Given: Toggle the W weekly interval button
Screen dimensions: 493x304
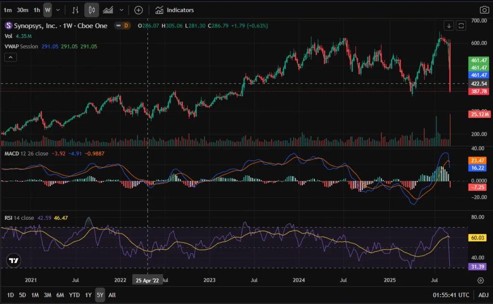Looking at the screenshot, I should pyautogui.click(x=47, y=10).
